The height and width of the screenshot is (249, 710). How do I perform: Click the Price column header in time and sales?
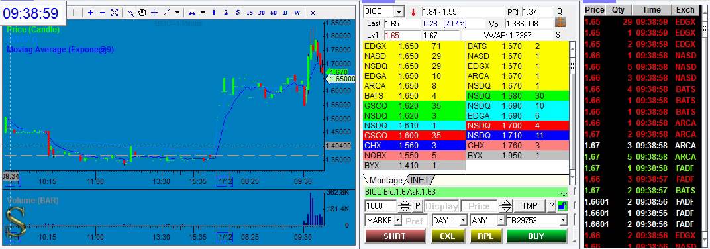click(594, 9)
